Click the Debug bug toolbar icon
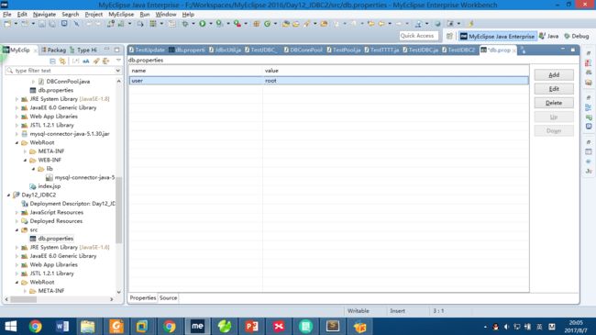 [184, 24]
